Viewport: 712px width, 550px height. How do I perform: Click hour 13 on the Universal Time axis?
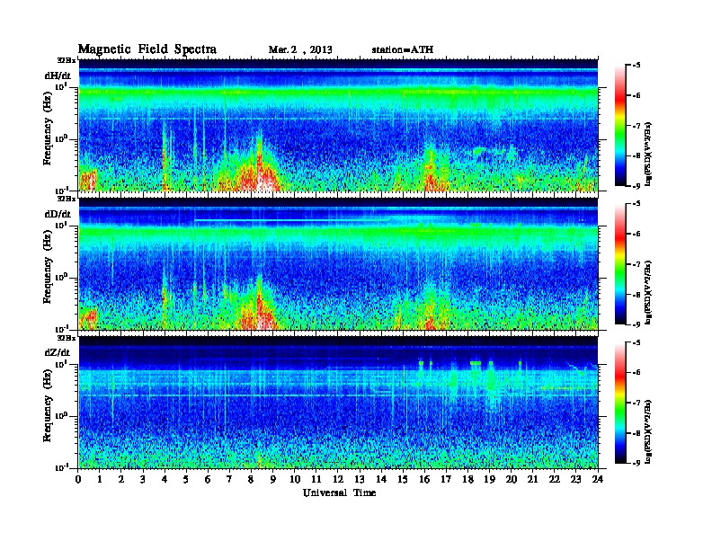[360, 479]
